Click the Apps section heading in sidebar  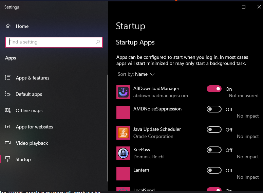click(11, 58)
